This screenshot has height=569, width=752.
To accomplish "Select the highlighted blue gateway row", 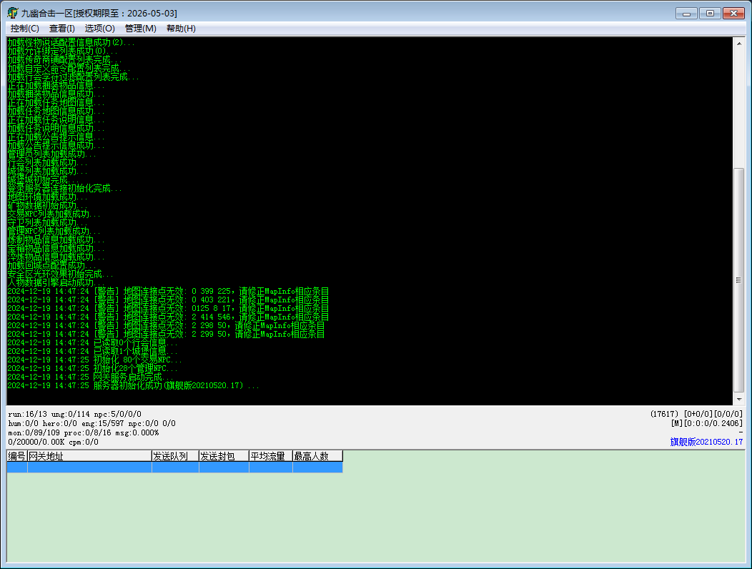I will coord(174,467).
